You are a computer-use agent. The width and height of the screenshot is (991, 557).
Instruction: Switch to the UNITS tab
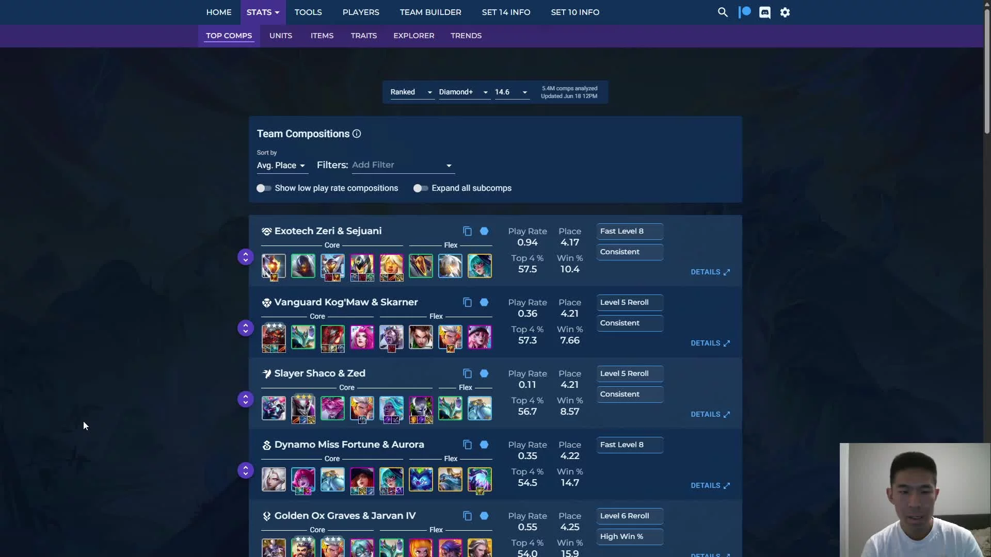coord(281,36)
